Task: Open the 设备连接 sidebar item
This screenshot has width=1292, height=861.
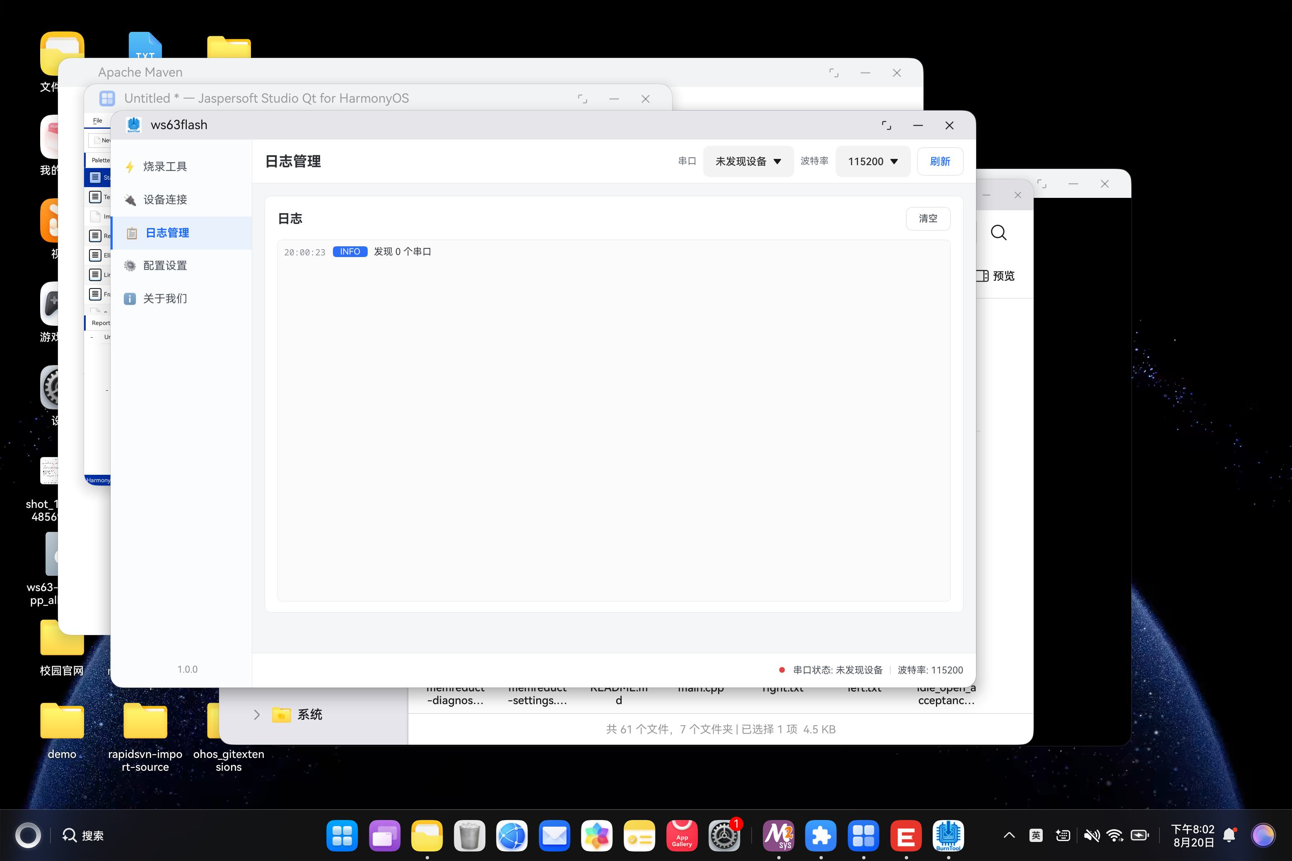Action: [181, 200]
